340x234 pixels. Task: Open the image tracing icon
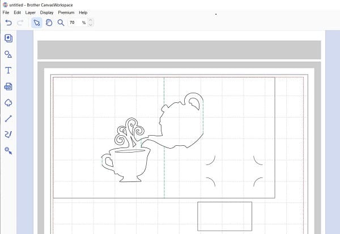click(8, 102)
